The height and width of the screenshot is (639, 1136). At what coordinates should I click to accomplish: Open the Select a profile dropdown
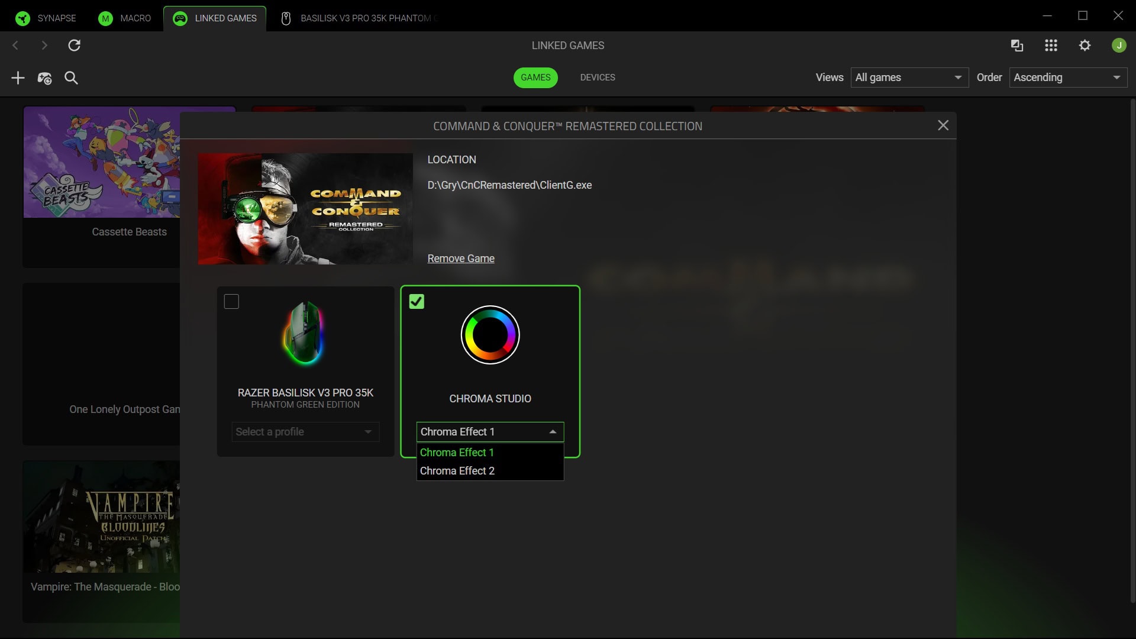tap(305, 432)
